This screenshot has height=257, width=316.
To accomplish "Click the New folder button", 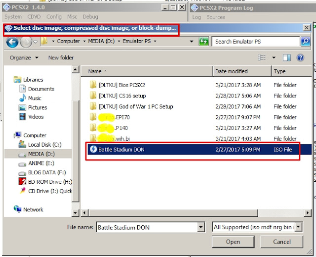I will pyautogui.click(x=61, y=58).
